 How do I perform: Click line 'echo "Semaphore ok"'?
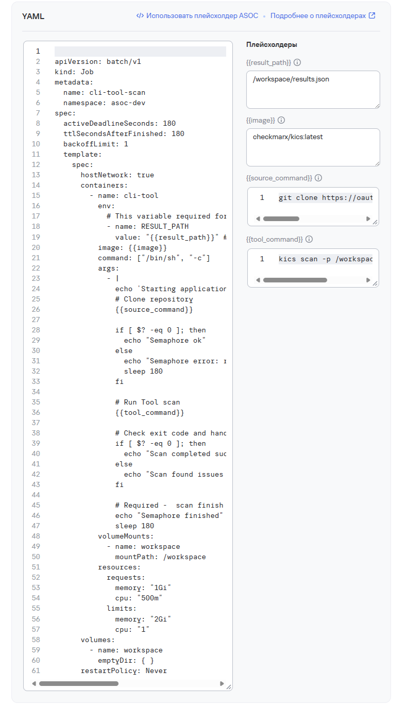click(165, 341)
